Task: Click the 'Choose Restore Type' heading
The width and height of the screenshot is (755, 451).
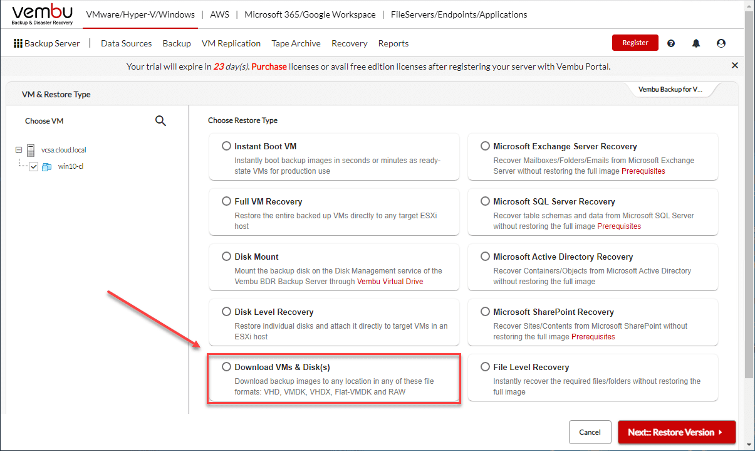Action: pyautogui.click(x=243, y=120)
